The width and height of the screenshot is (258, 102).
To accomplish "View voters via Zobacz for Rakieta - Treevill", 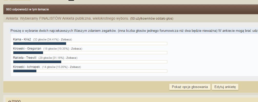I will click(x=71, y=58).
